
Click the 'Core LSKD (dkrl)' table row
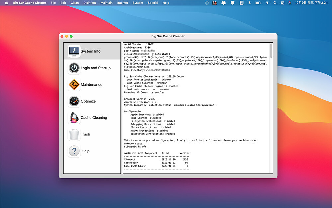click(156, 166)
